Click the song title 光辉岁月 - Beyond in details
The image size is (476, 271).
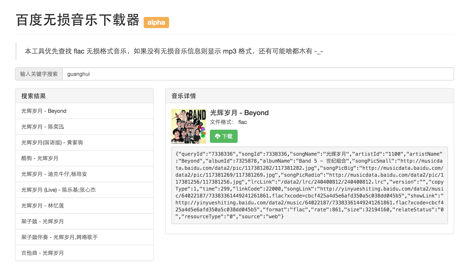(239, 113)
